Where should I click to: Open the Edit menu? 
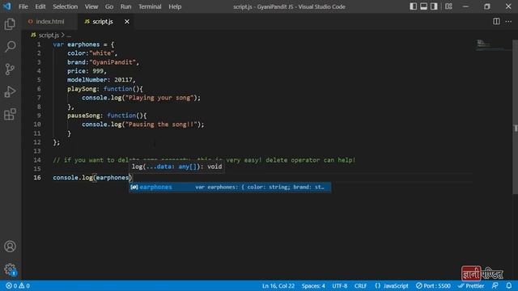40,6
